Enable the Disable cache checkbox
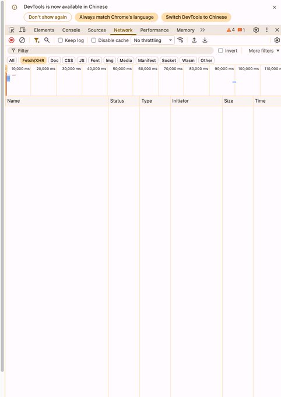281x397 pixels. click(94, 40)
